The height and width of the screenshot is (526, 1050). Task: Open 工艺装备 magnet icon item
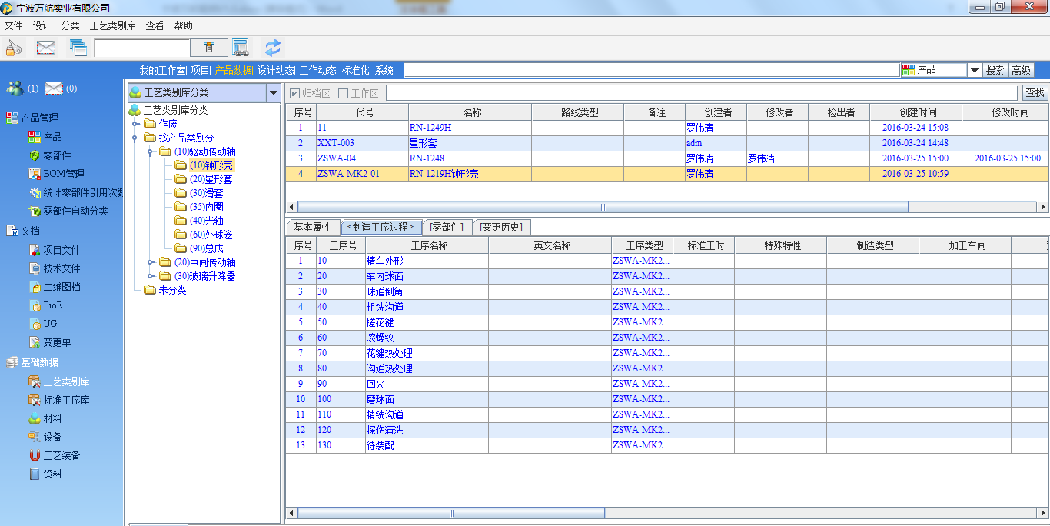point(61,455)
